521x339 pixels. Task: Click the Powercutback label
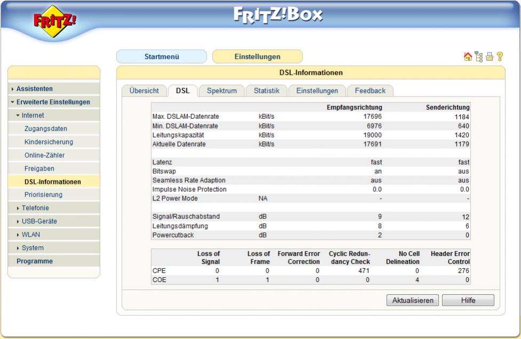coord(173,235)
